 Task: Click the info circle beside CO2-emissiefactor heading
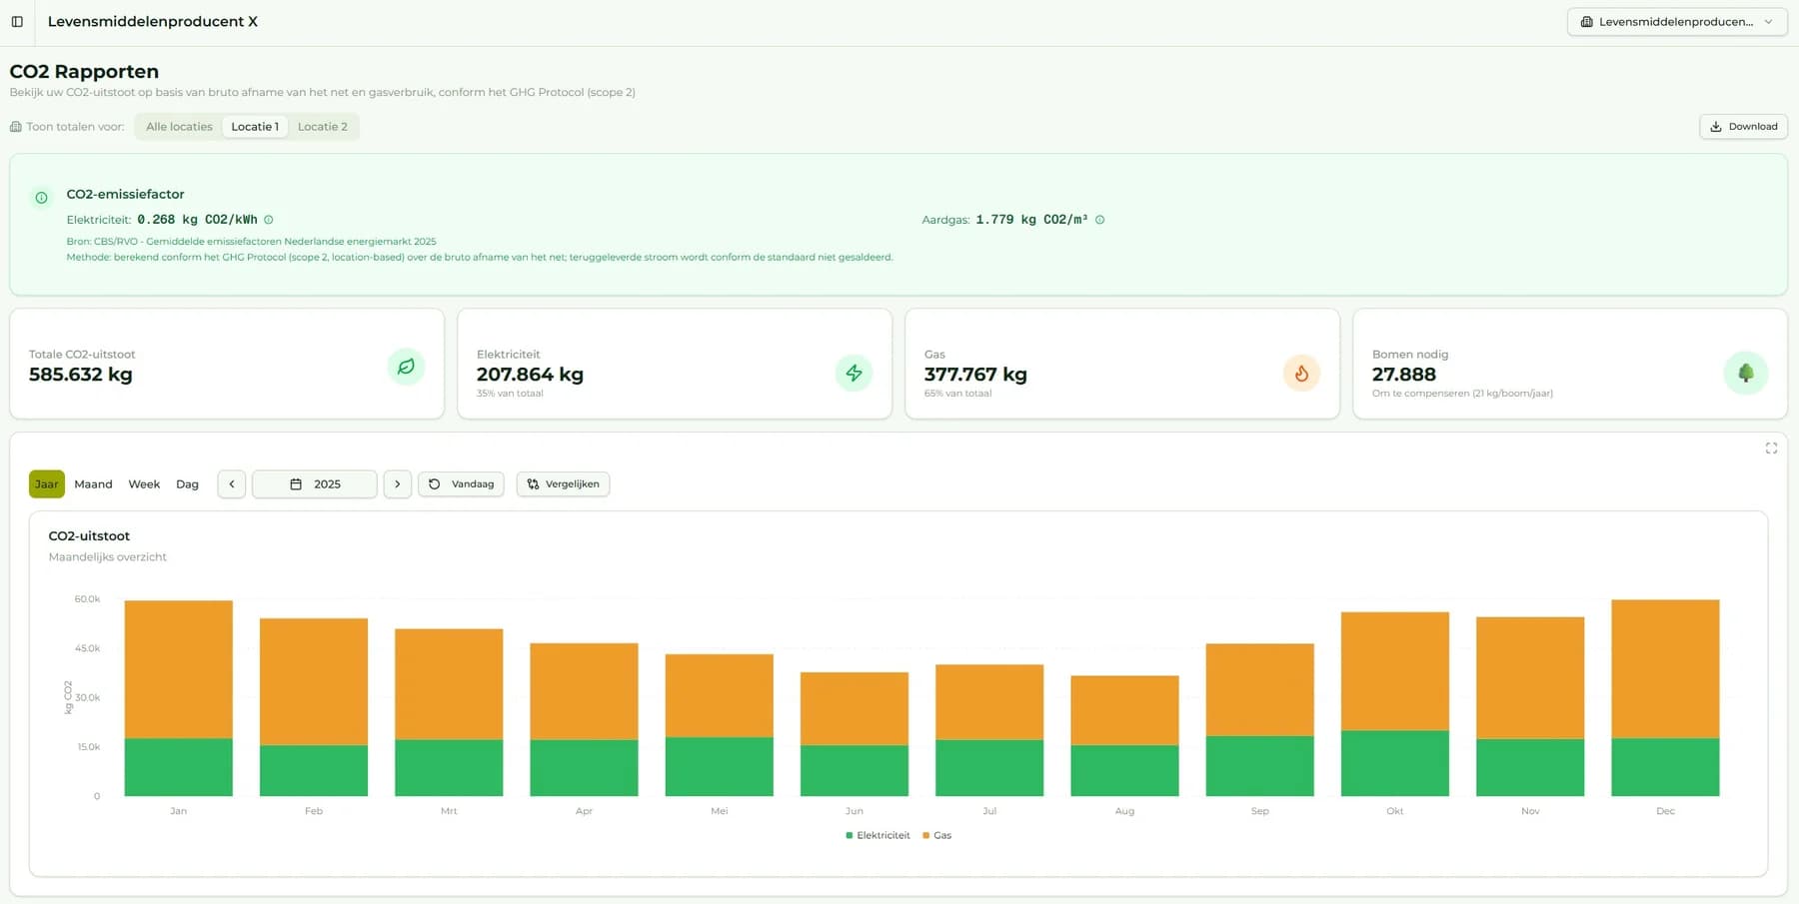[41, 198]
